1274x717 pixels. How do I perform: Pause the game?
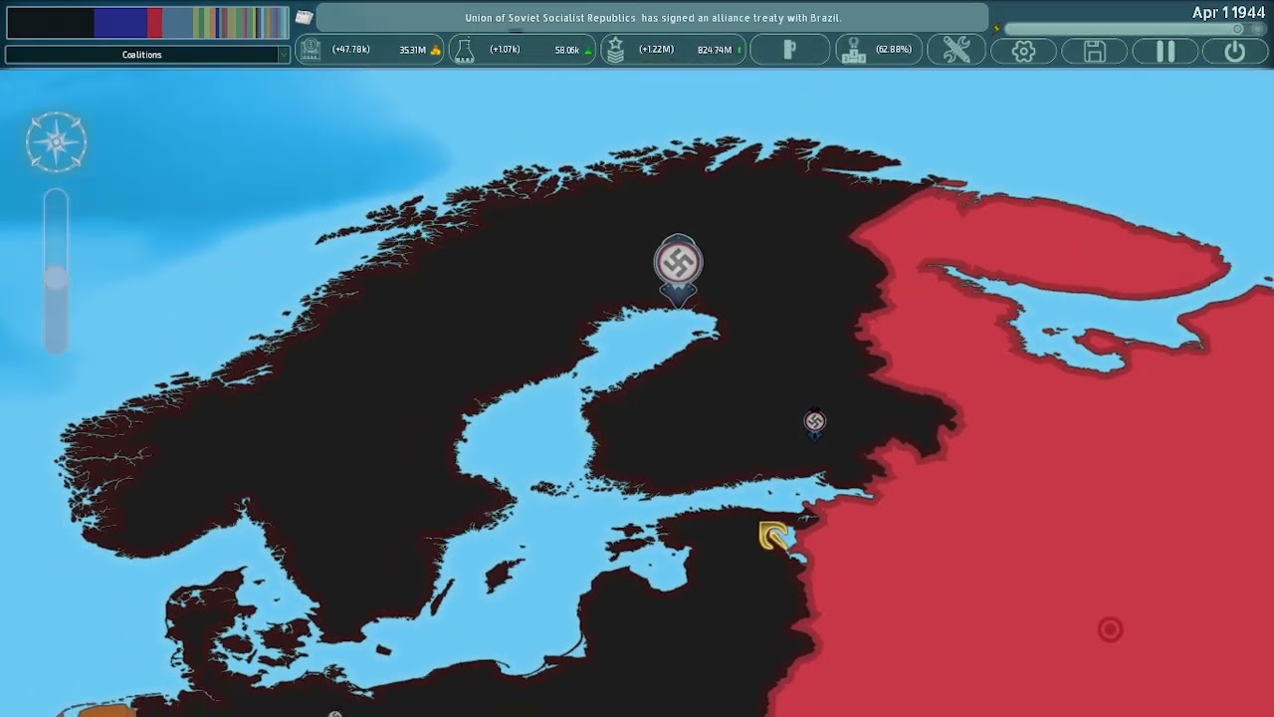[x=1166, y=51]
